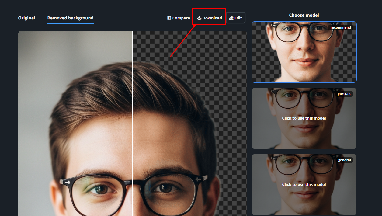This screenshot has width=382, height=216.
Task: Click the 'portrait' label badge
Action: (344, 94)
